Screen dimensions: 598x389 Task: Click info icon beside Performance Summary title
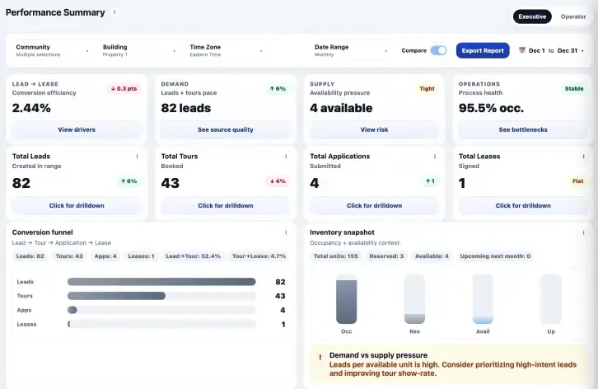tap(114, 12)
